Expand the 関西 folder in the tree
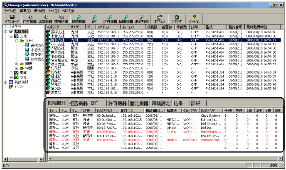The image size is (286, 170). (17, 64)
